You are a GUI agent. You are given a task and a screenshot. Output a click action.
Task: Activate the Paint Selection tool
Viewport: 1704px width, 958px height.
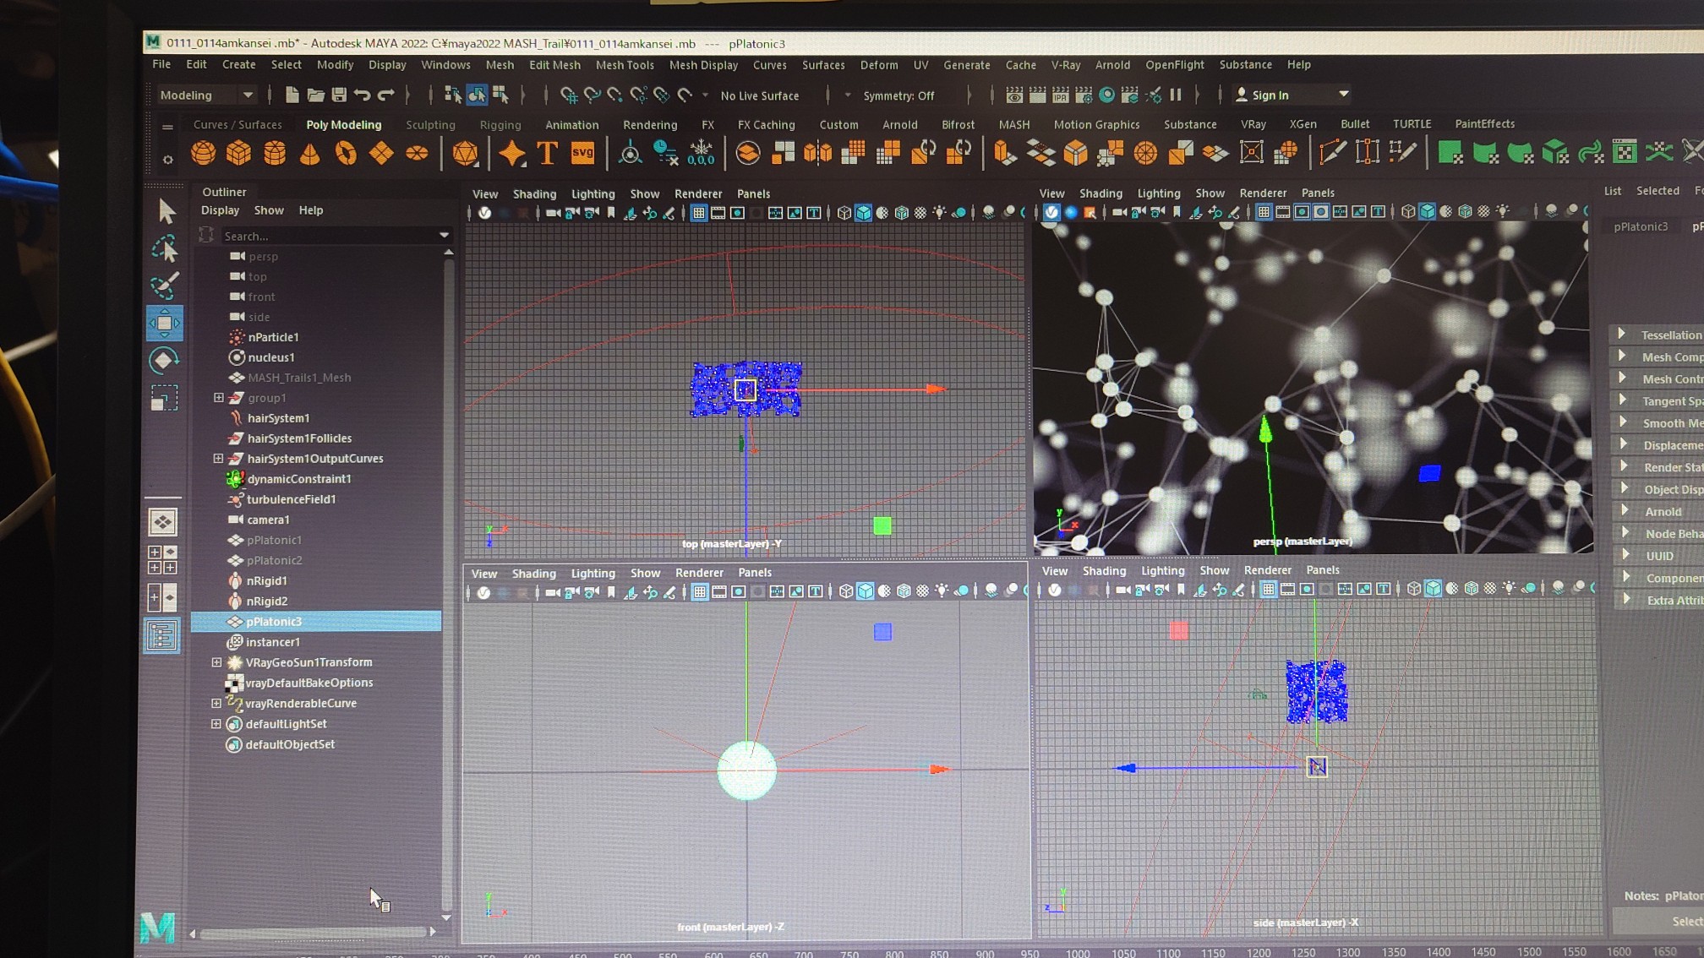point(165,286)
